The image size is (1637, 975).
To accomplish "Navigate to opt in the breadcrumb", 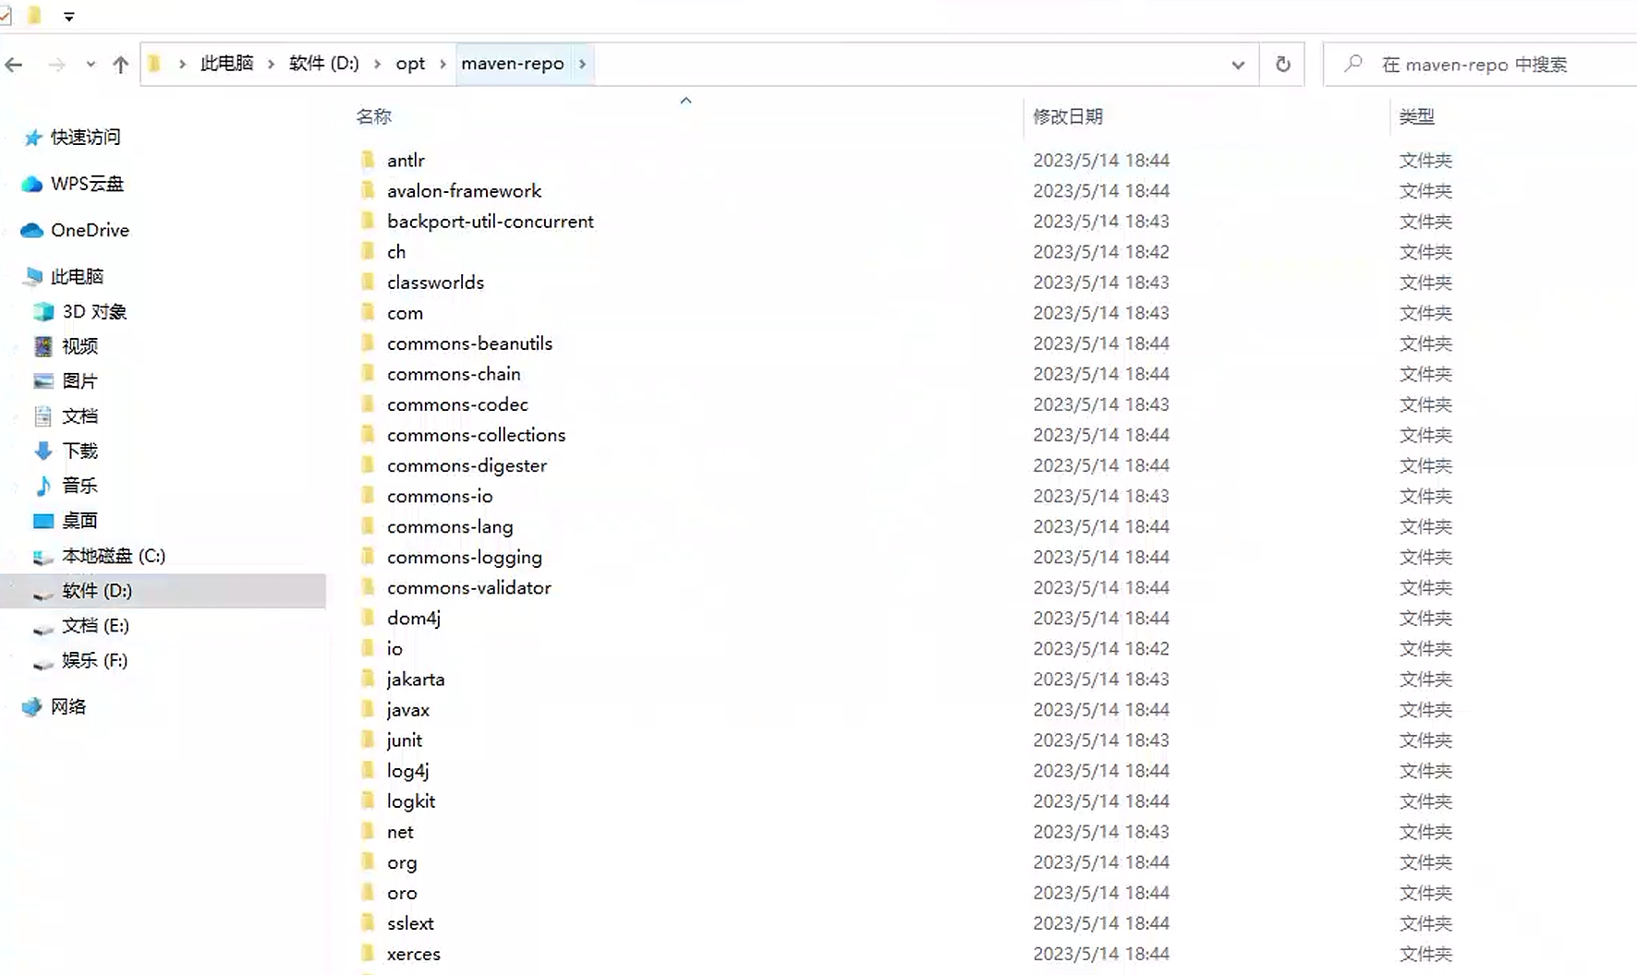I will coord(410,64).
